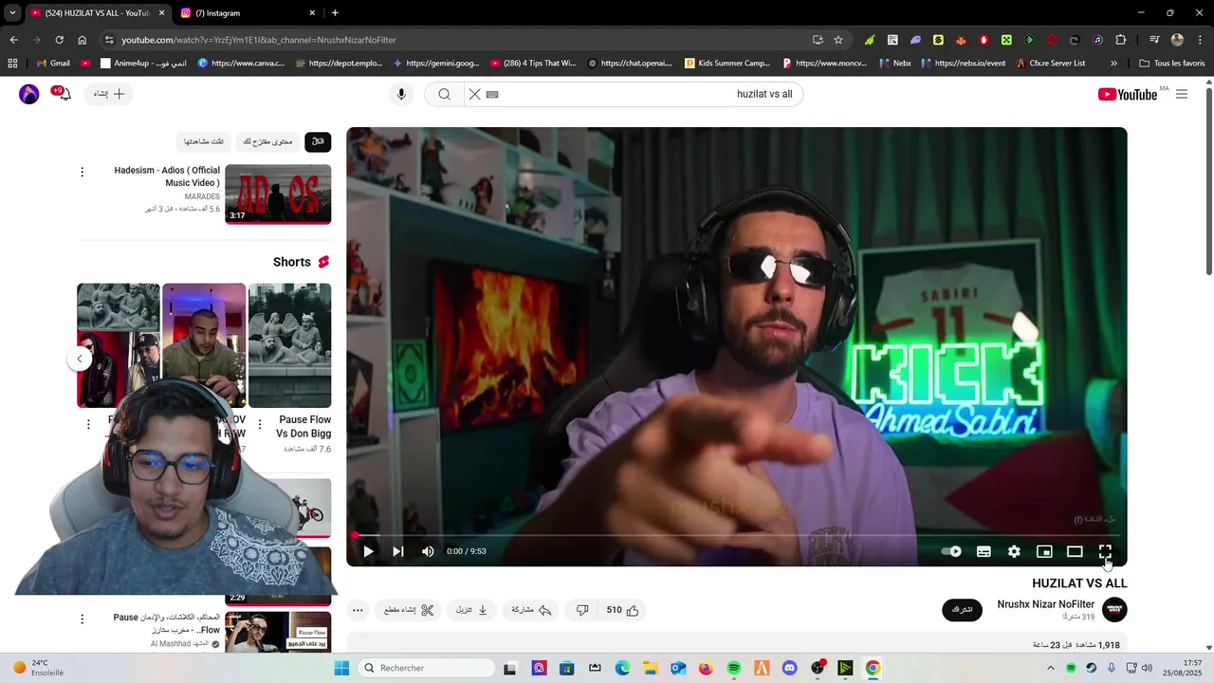The image size is (1214, 683).
Task: Reload the current page
Action: tap(59, 40)
